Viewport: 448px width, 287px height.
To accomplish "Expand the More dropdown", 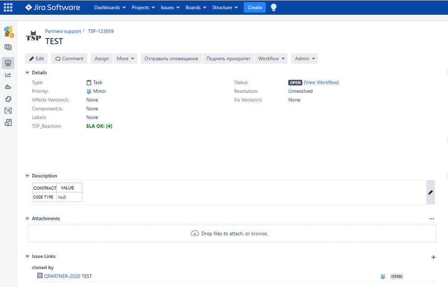I will (x=125, y=58).
